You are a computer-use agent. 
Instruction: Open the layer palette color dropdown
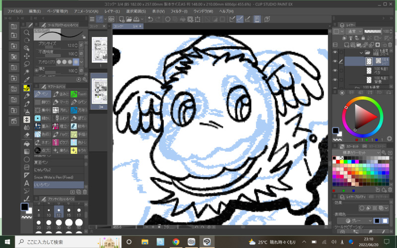tap(338, 31)
